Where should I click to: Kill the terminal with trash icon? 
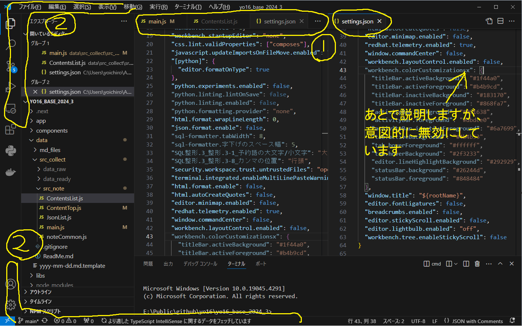(477, 264)
